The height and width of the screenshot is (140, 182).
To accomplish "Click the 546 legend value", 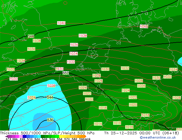I will [x=52, y=139].
